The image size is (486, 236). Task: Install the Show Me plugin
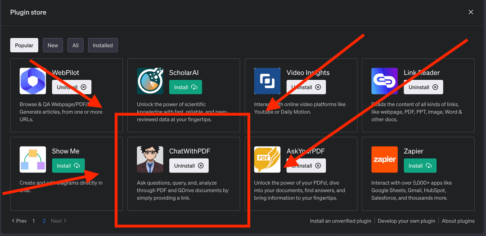(x=68, y=166)
